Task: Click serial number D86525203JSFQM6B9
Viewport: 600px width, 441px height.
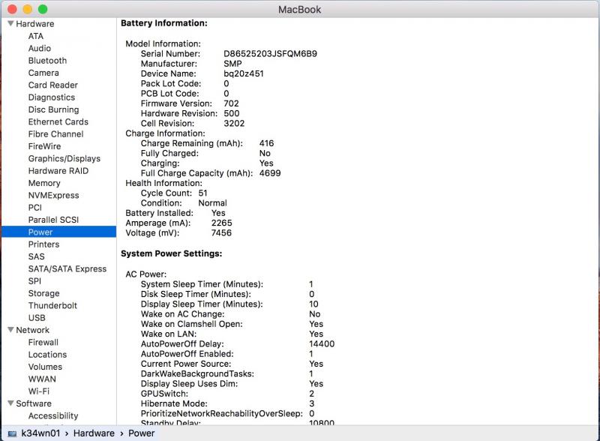Action: [x=270, y=53]
